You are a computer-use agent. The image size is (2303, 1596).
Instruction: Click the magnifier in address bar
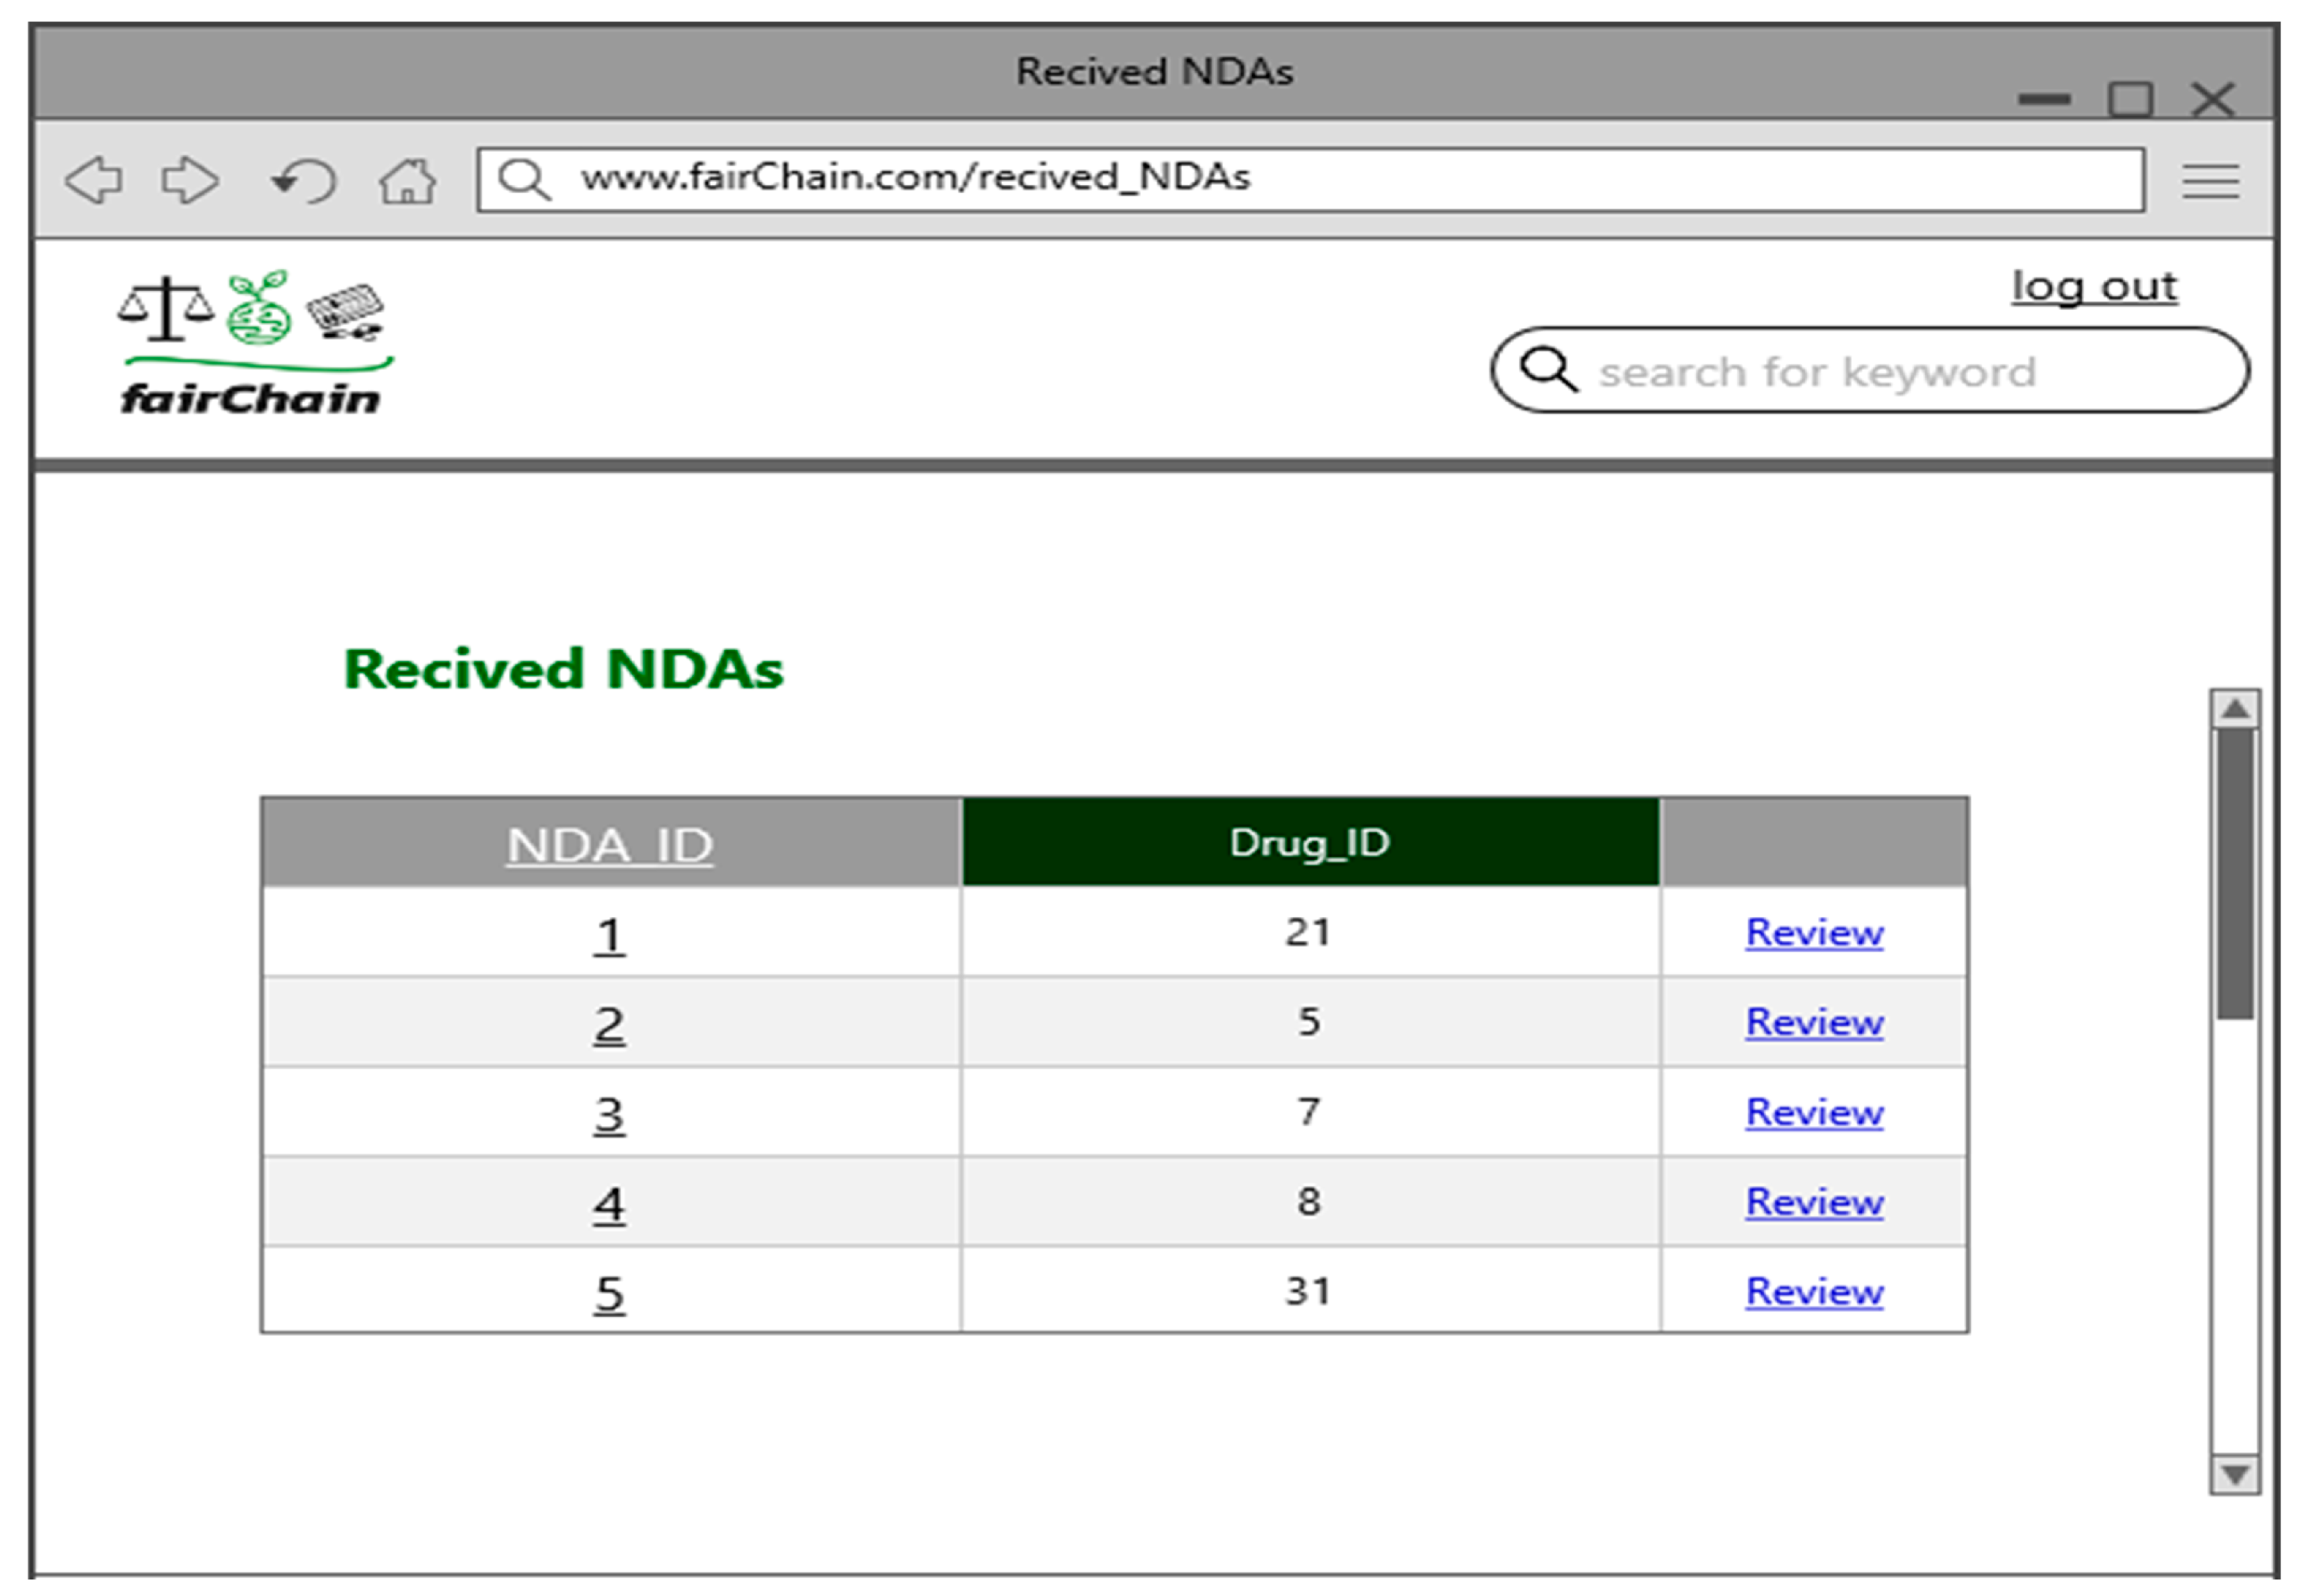[x=524, y=179]
